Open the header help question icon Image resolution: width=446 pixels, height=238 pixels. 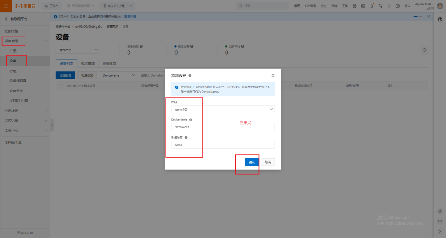tap(398, 6)
